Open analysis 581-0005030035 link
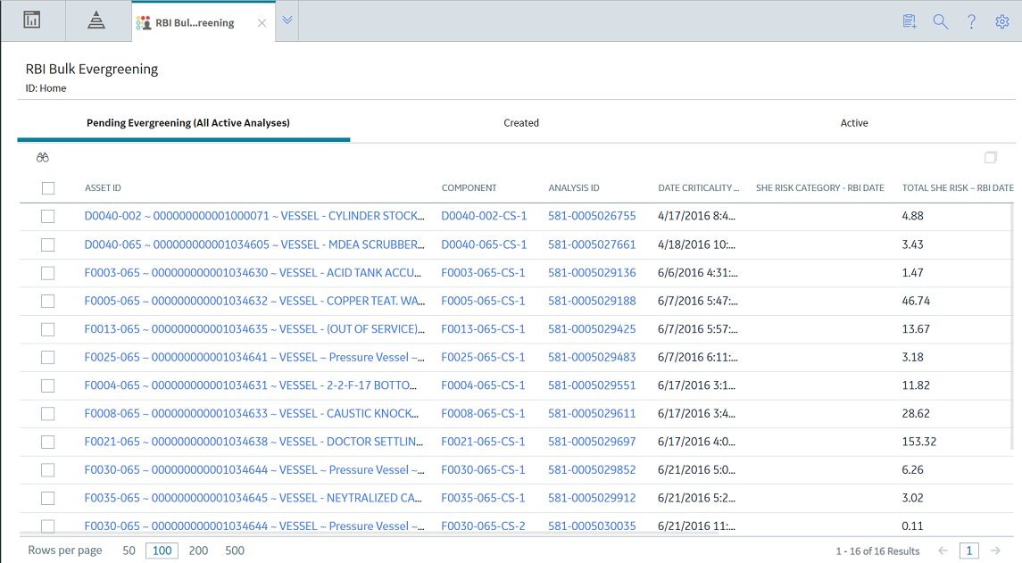The image size is (1022, 563). tap(592, 526)
